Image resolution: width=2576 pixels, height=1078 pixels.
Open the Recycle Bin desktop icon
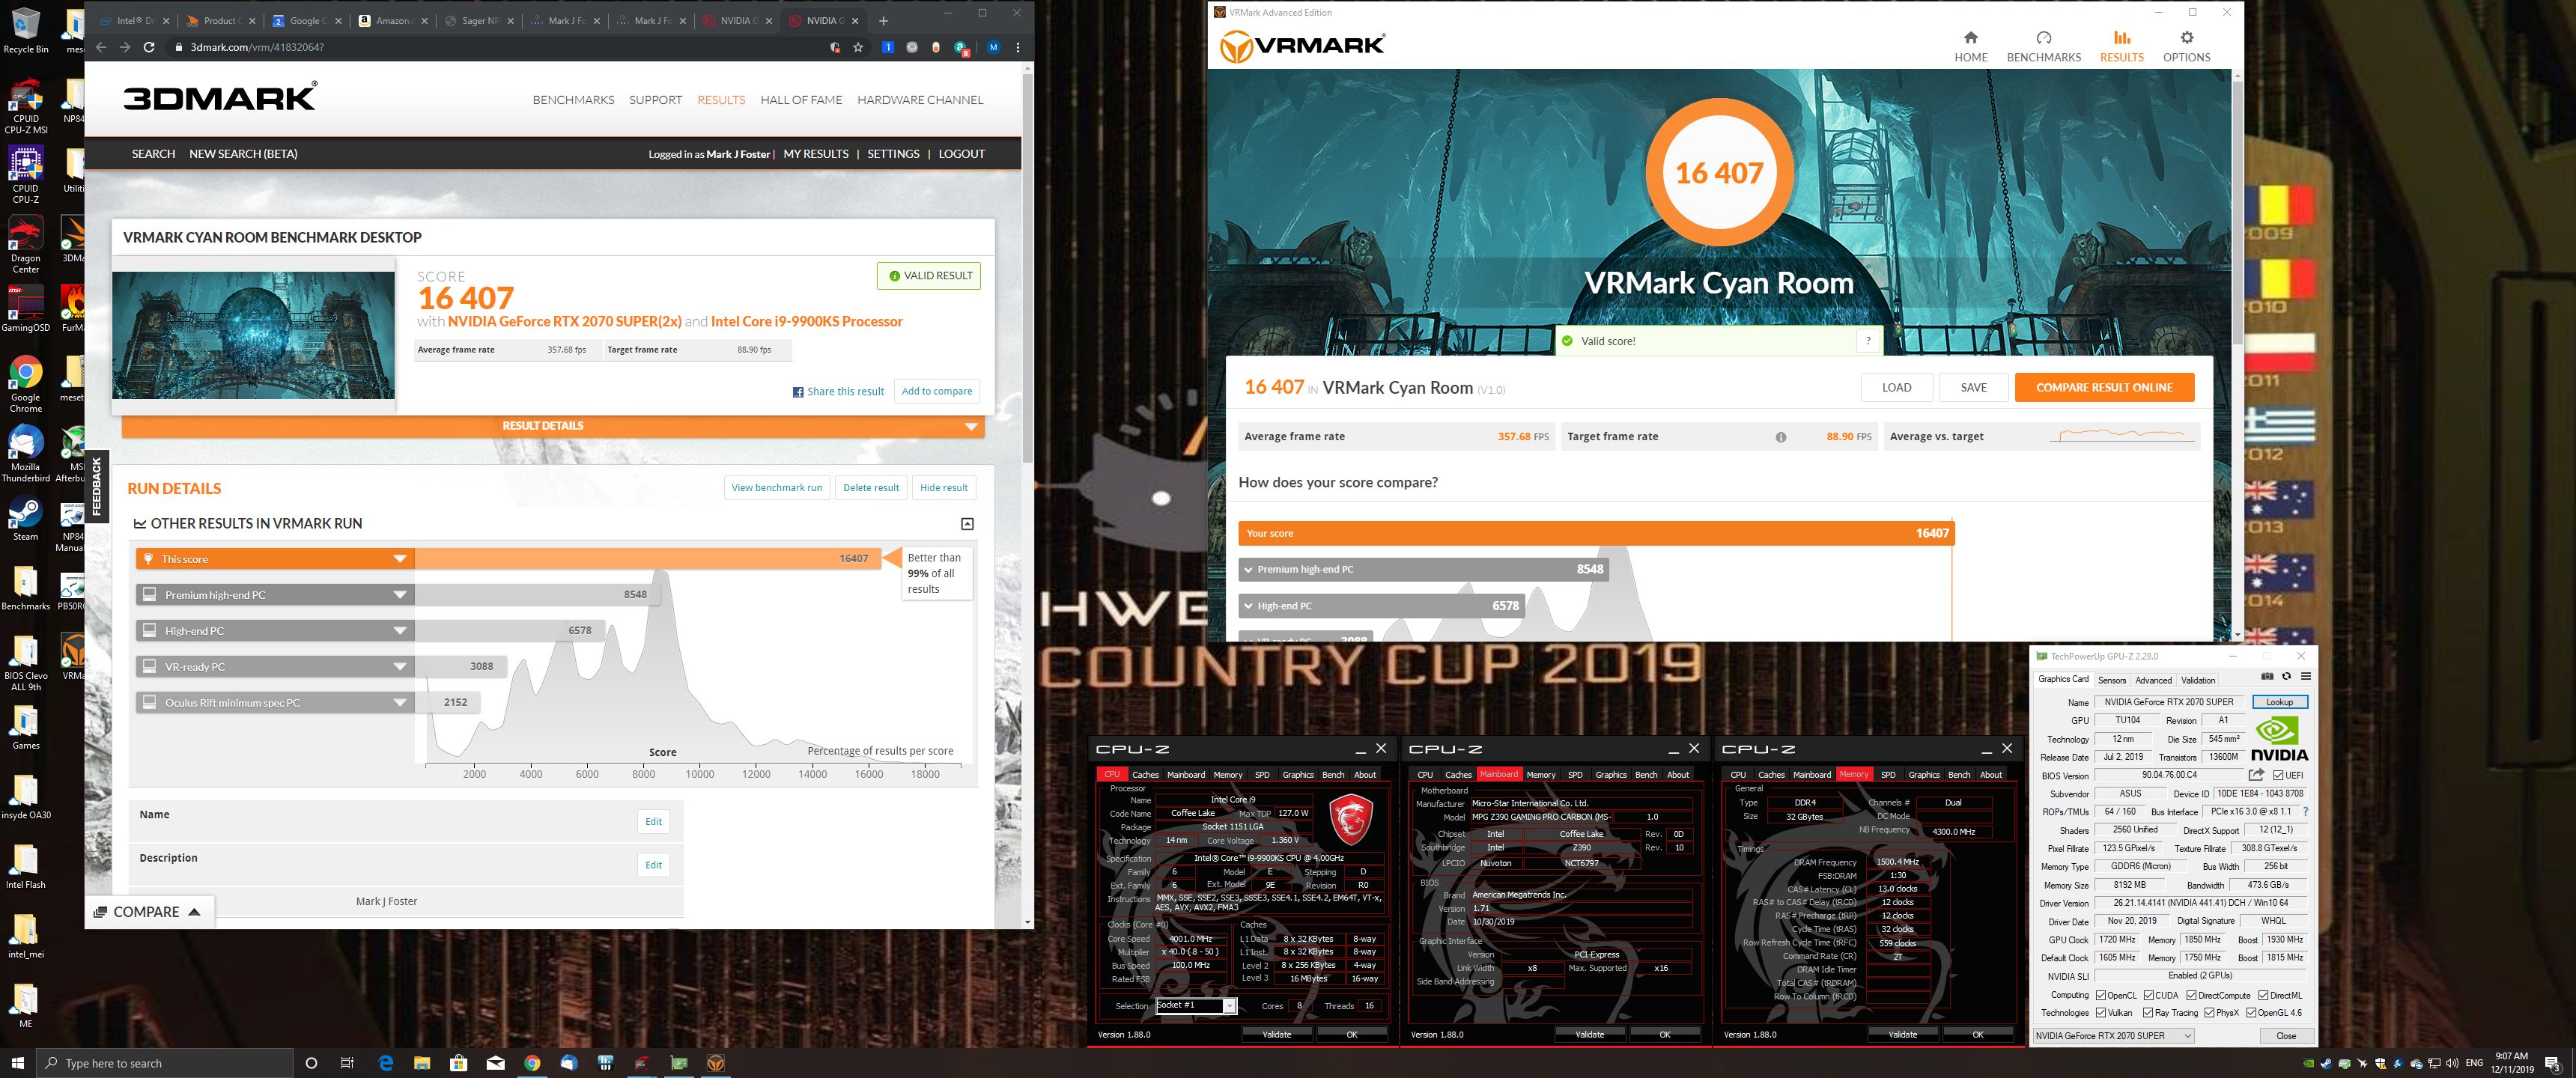[x=25, y=30]
